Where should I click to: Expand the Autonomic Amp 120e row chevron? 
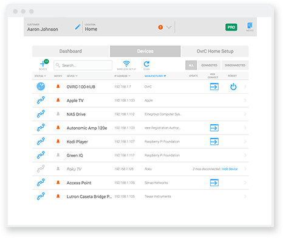point(245,128)
